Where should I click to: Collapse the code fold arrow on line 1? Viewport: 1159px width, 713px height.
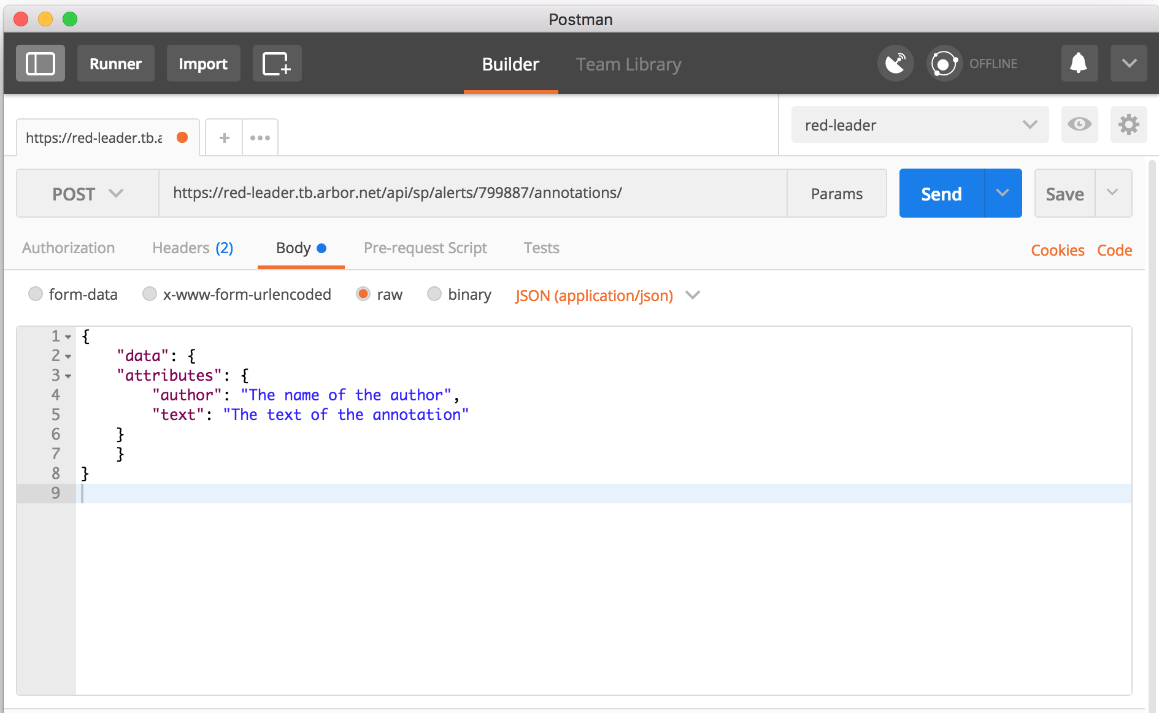pos(68,337)
